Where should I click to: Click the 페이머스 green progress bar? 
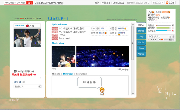(x=163, y=28)
